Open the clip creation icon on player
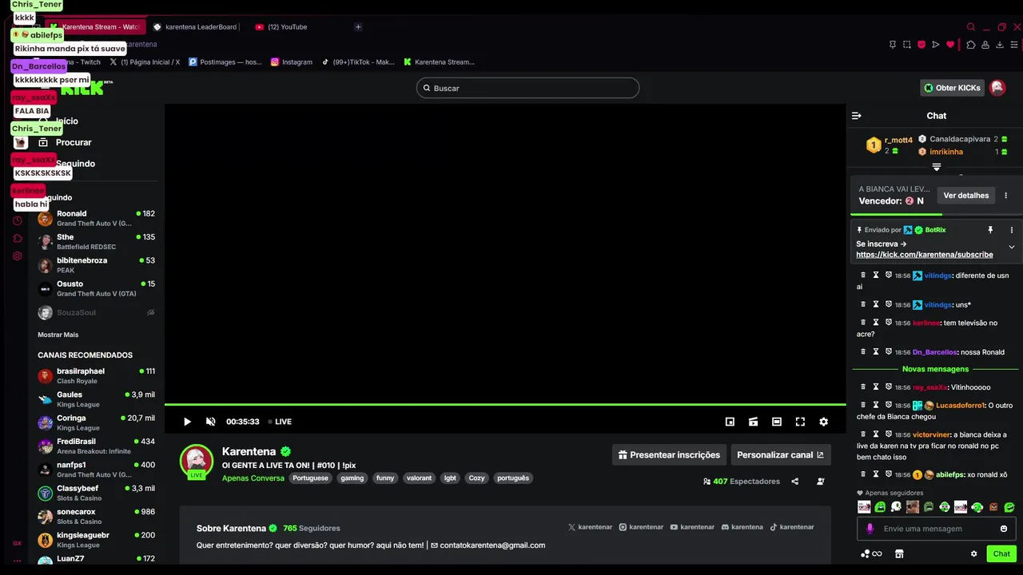This screenshot has height=575, width=1023. [753, 422]
